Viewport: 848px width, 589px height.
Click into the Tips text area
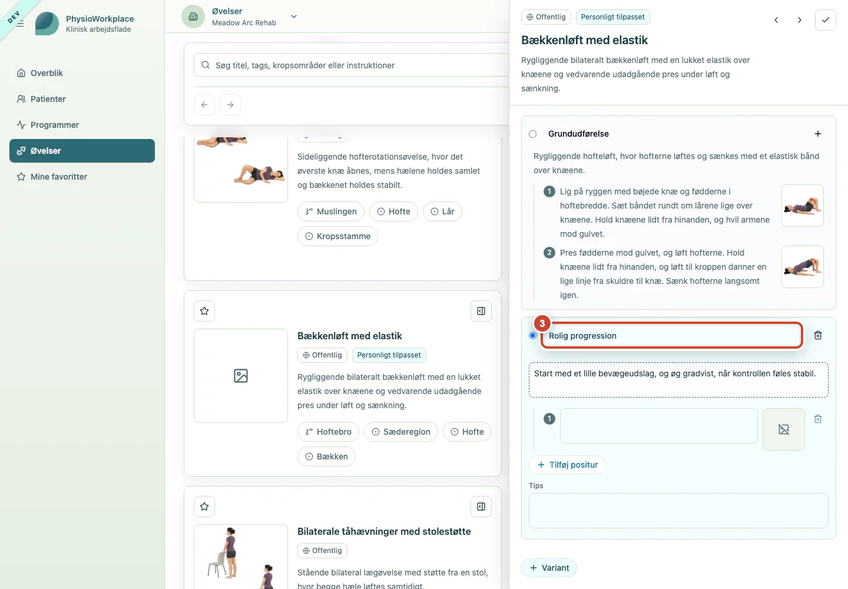[x=678, y=511]
